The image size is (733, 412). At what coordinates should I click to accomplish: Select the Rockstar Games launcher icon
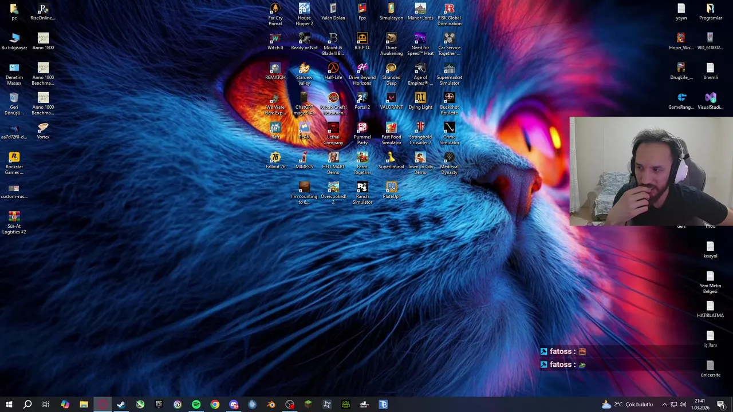point(14,163)
